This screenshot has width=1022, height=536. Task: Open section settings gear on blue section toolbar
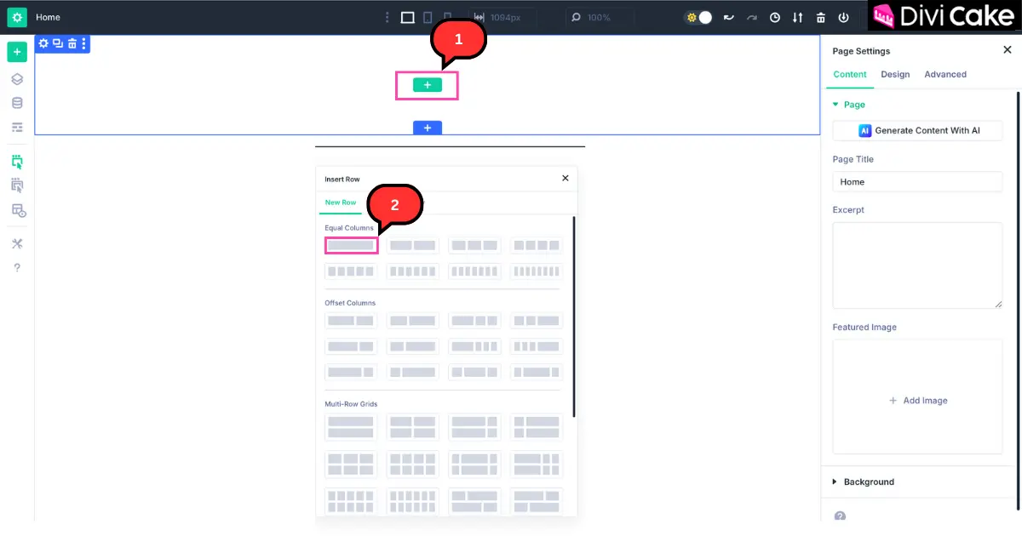[44, 43]
